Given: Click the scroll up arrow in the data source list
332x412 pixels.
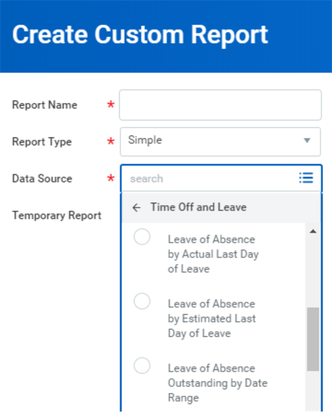Looking at the screenshot, I should [x=313, y=232].
